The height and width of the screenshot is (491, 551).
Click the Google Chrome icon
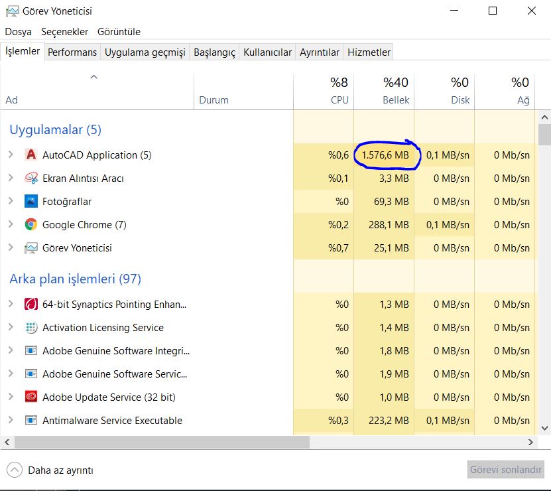(x=31, y=225)
